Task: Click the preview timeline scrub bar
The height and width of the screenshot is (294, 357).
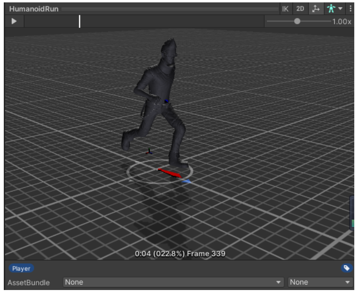Action: coord(144,21)
